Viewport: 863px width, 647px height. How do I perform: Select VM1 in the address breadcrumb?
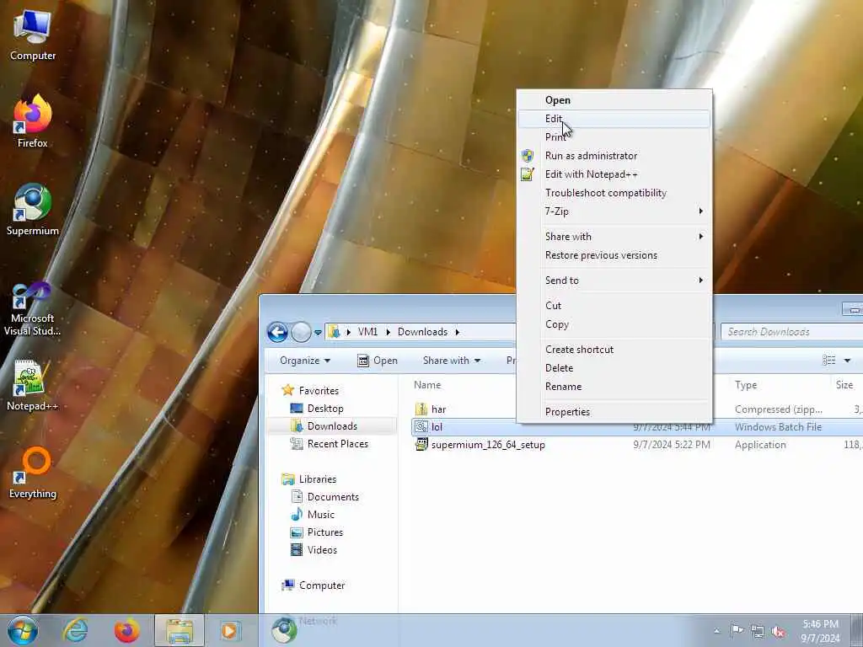pos(367,332)
